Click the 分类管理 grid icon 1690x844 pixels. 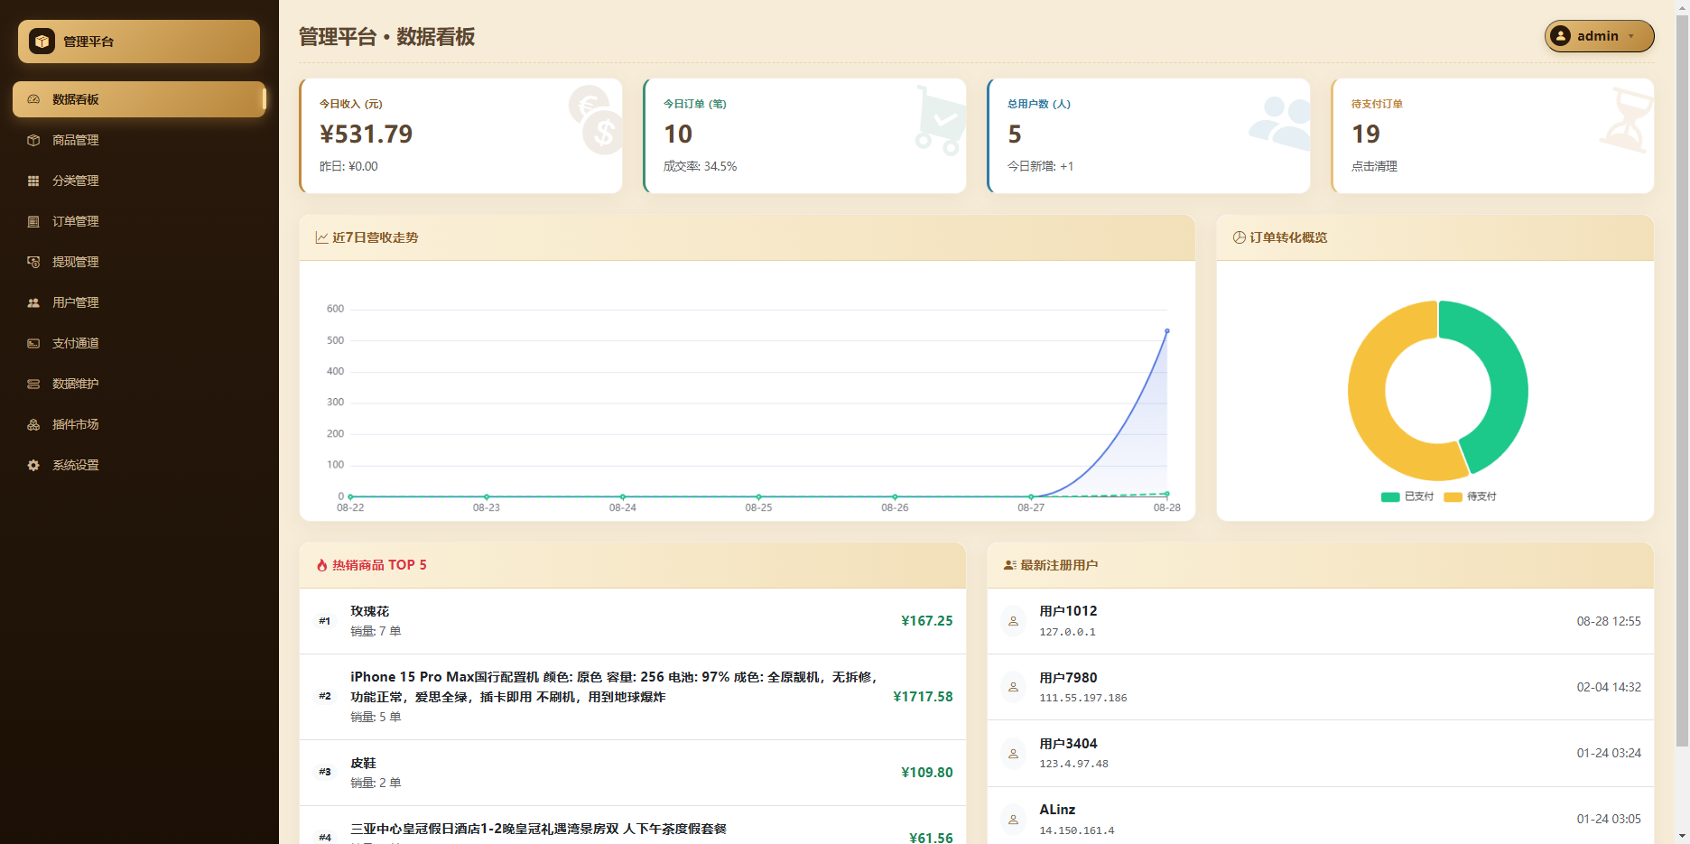tap(33, 181)
